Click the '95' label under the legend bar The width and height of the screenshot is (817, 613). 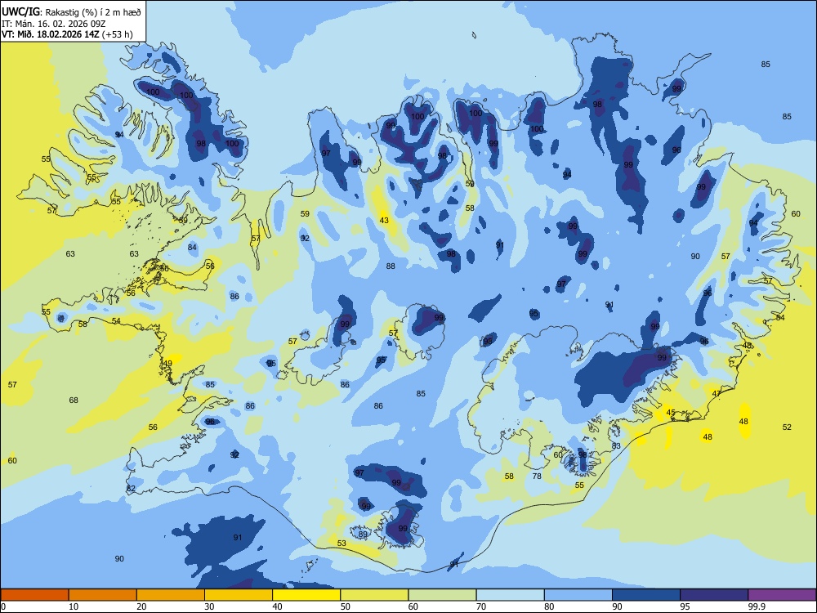click(685, 606)
